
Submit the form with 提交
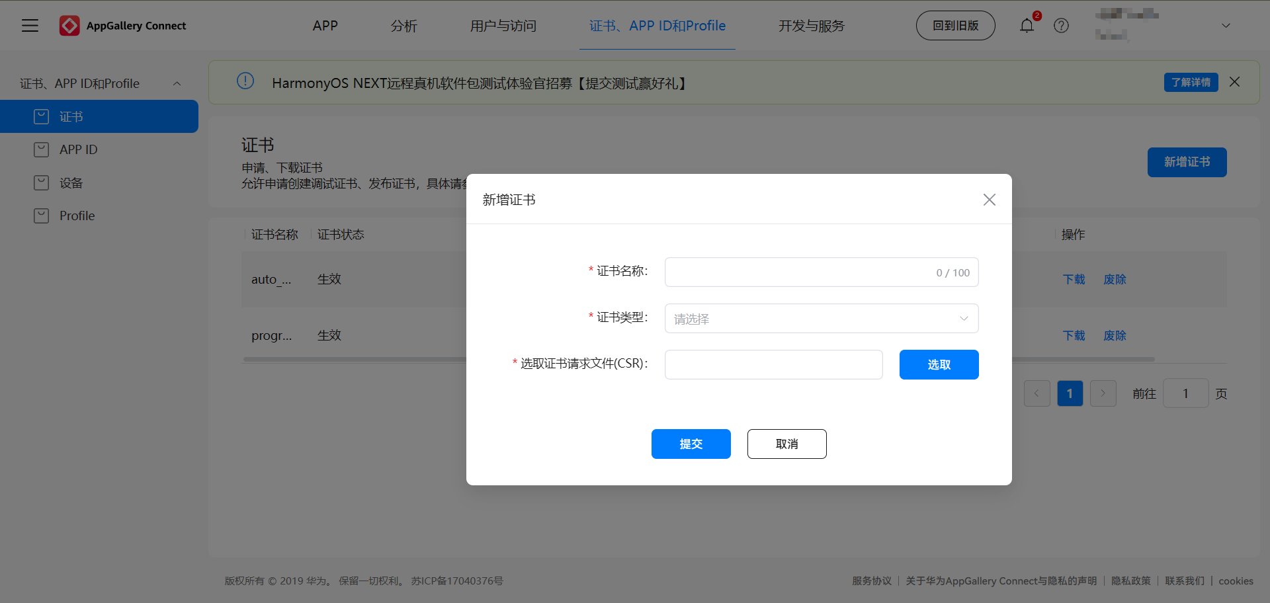click(691, 444)
